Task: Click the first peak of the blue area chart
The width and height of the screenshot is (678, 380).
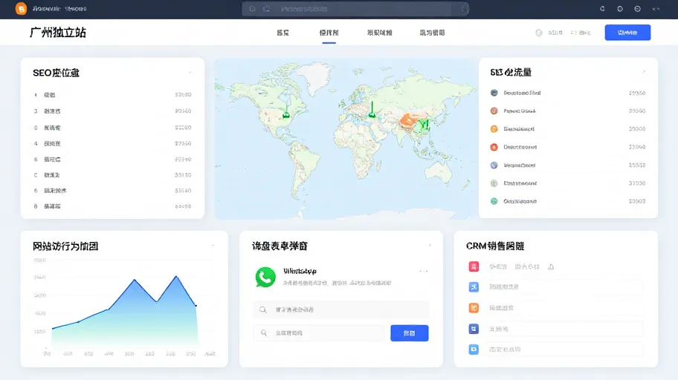Action: click(135, 280)
